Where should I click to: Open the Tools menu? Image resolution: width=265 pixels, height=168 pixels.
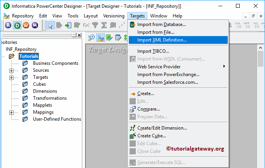(73, 16)
